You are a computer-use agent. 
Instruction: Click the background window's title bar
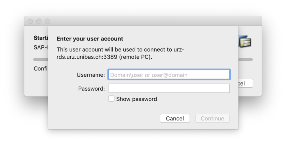coord(149,21)
